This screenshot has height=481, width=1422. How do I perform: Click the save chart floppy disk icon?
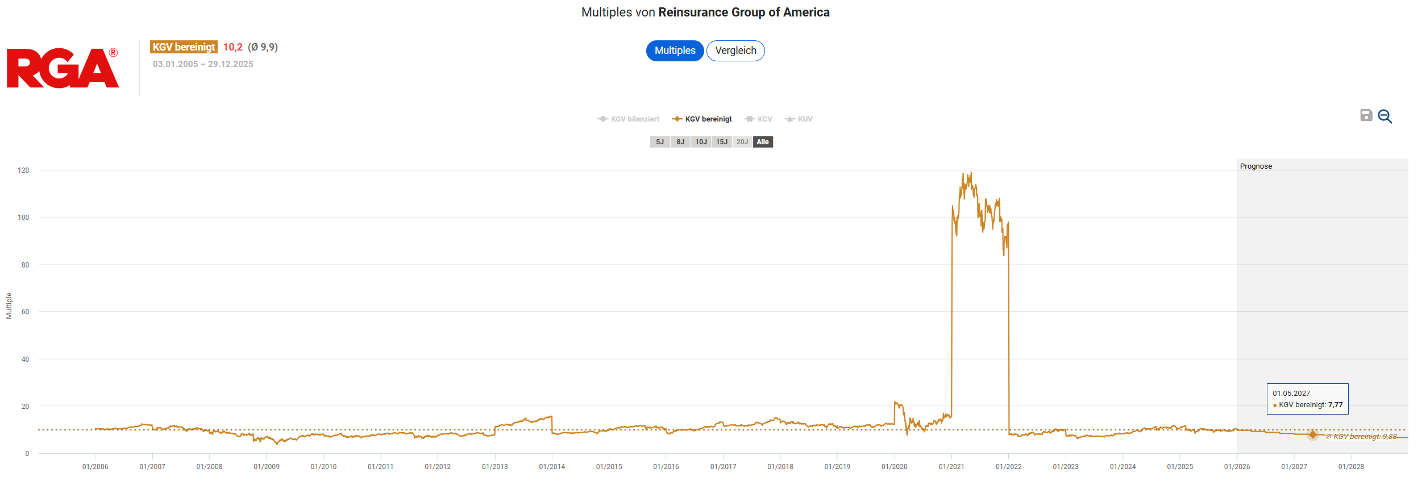coord(1366,115)
